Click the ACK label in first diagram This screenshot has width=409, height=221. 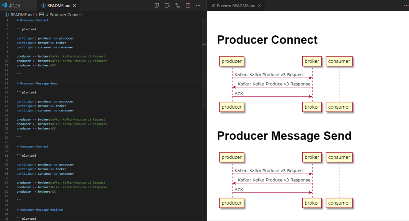coord(239,93)
